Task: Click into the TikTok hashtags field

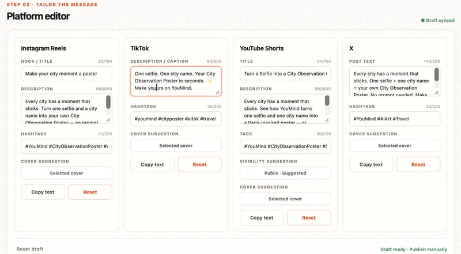Action: point(176,119)
